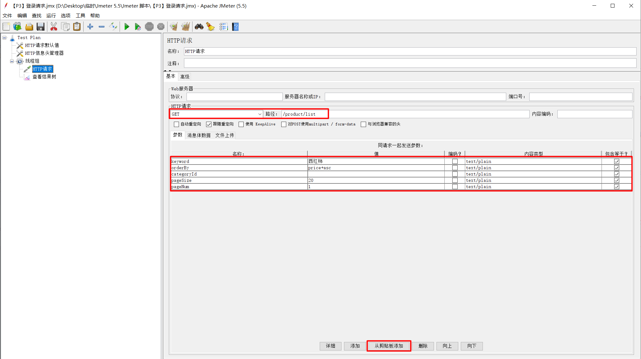Open the Function Helper dialog icon
641x359 pixels.
coord(223,27)
